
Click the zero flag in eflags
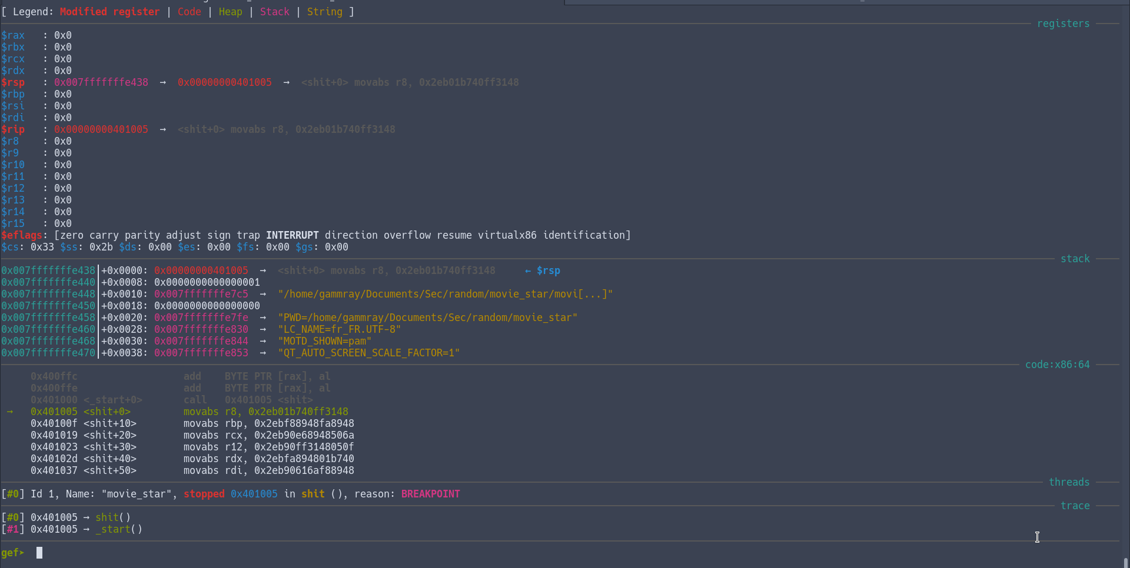pos(72,235)
